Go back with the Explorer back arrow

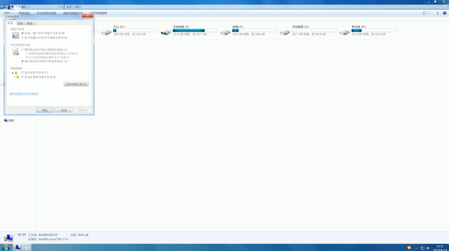click(x=2, y=7)
